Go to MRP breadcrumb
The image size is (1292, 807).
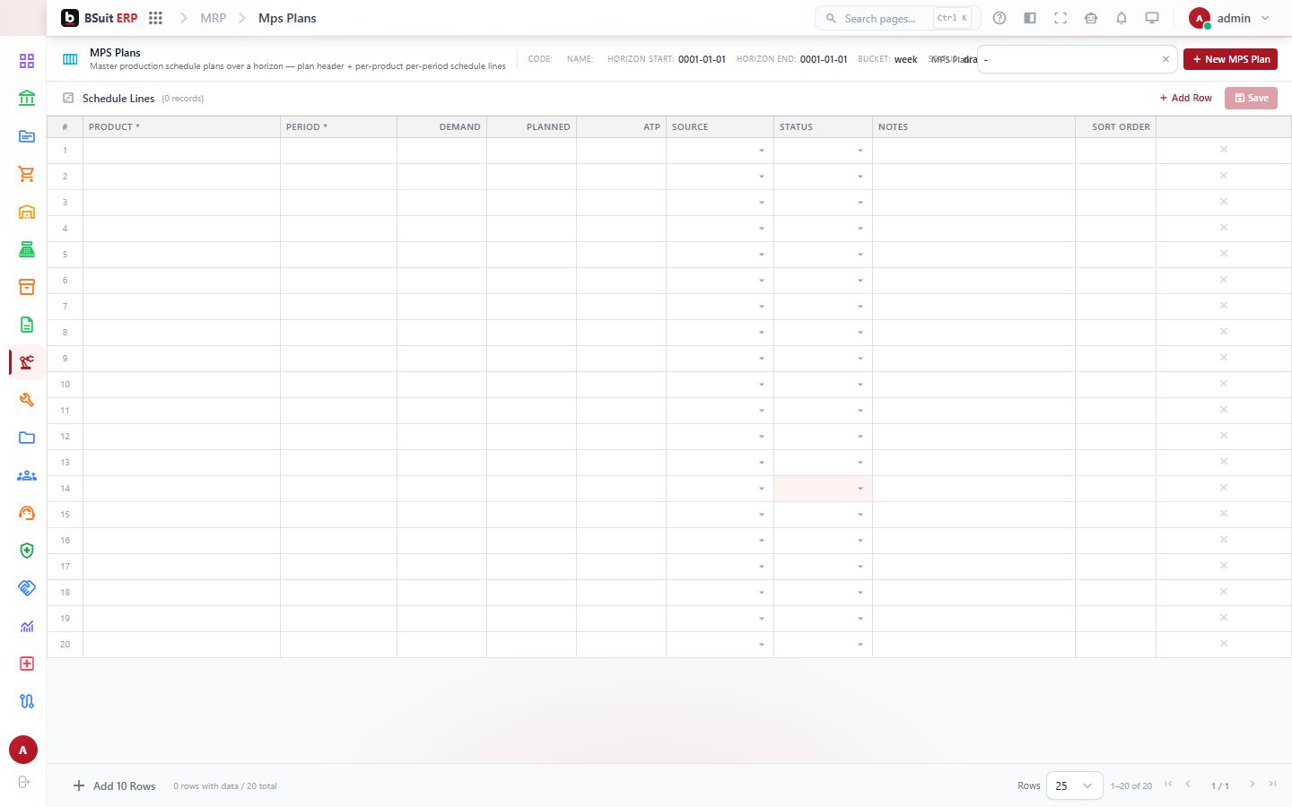coord(213,18)
